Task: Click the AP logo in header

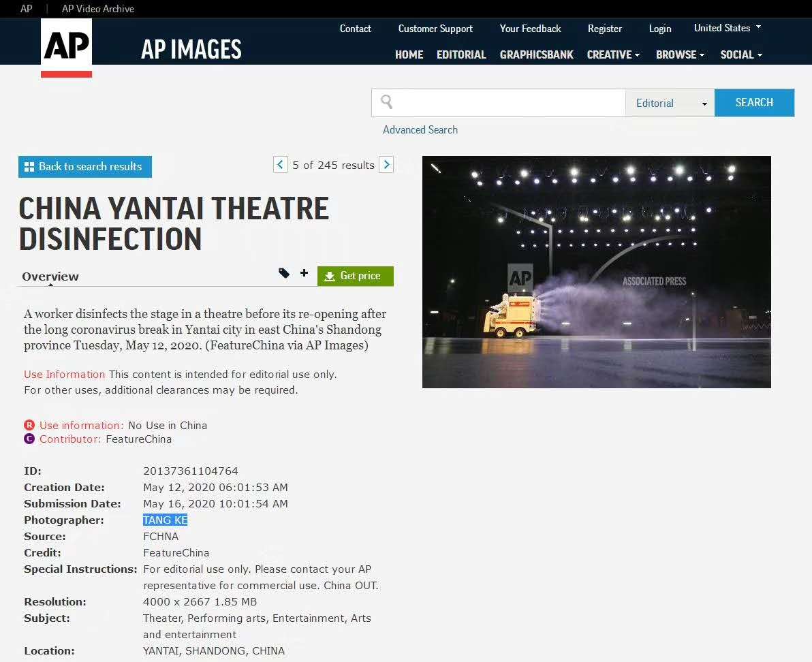Action: point(66,47)
